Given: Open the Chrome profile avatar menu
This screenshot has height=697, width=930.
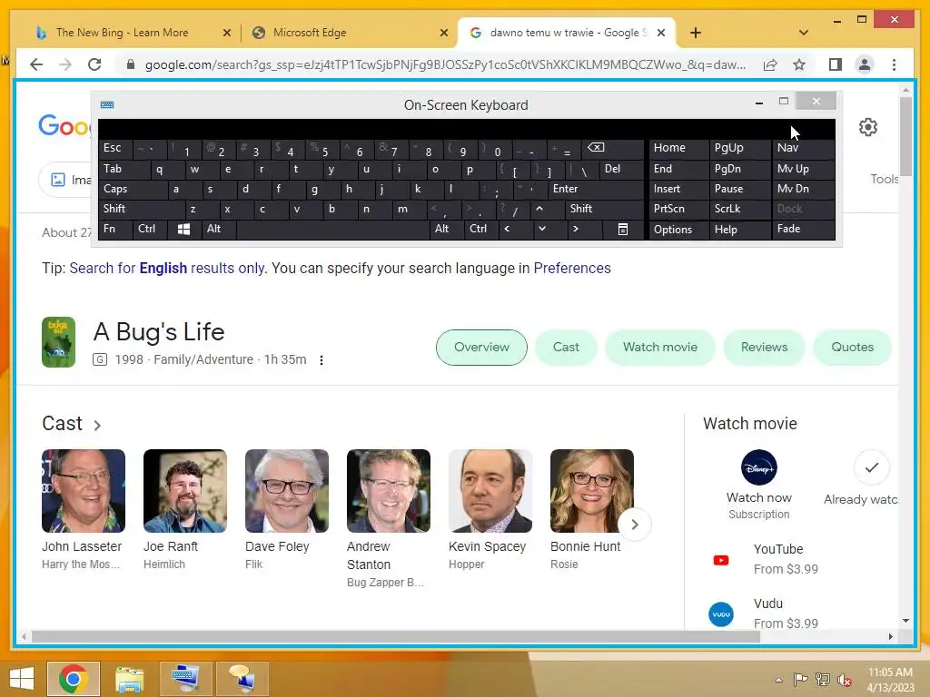Looking at the screenshot, I should tap(865, 64).
